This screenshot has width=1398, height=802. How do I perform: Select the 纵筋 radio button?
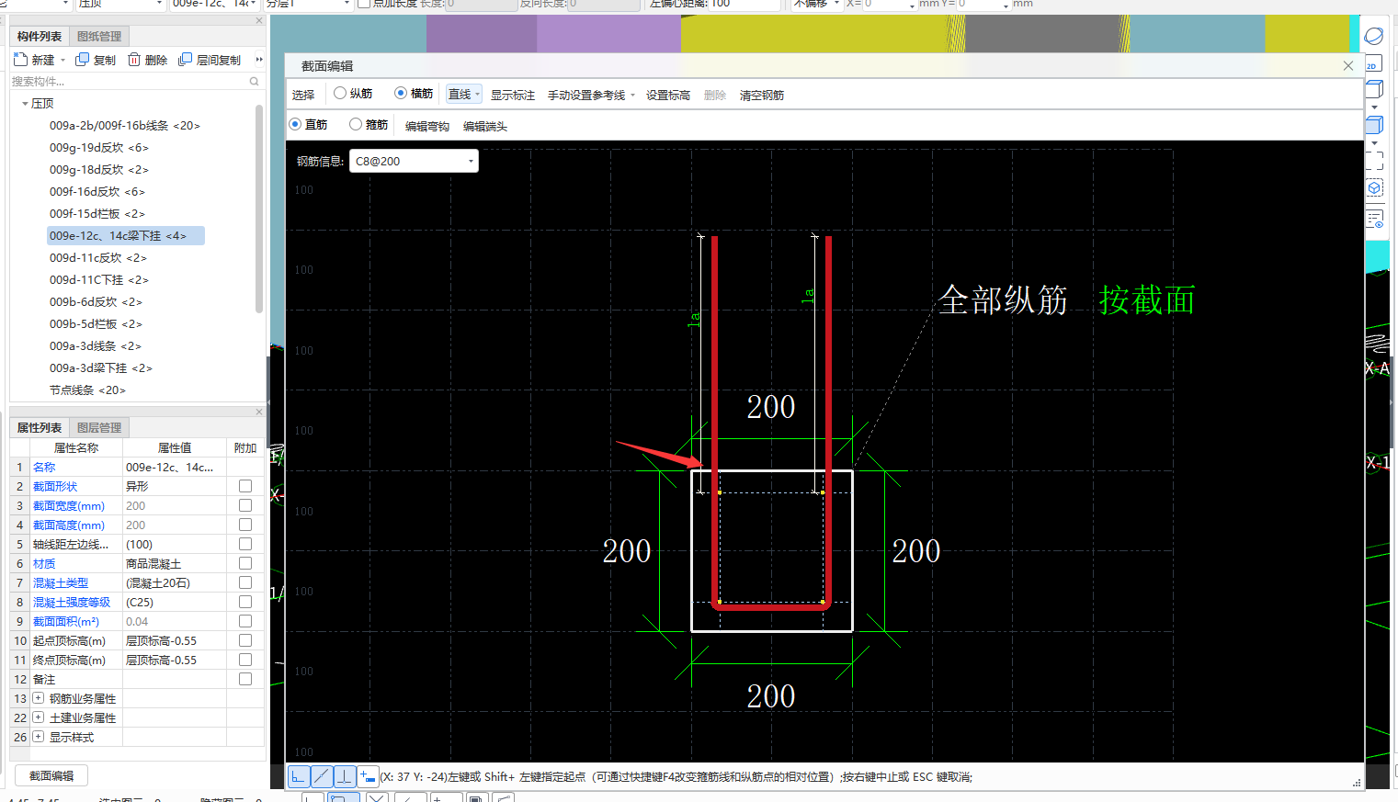pyautogui.click(x=340, y=93)
